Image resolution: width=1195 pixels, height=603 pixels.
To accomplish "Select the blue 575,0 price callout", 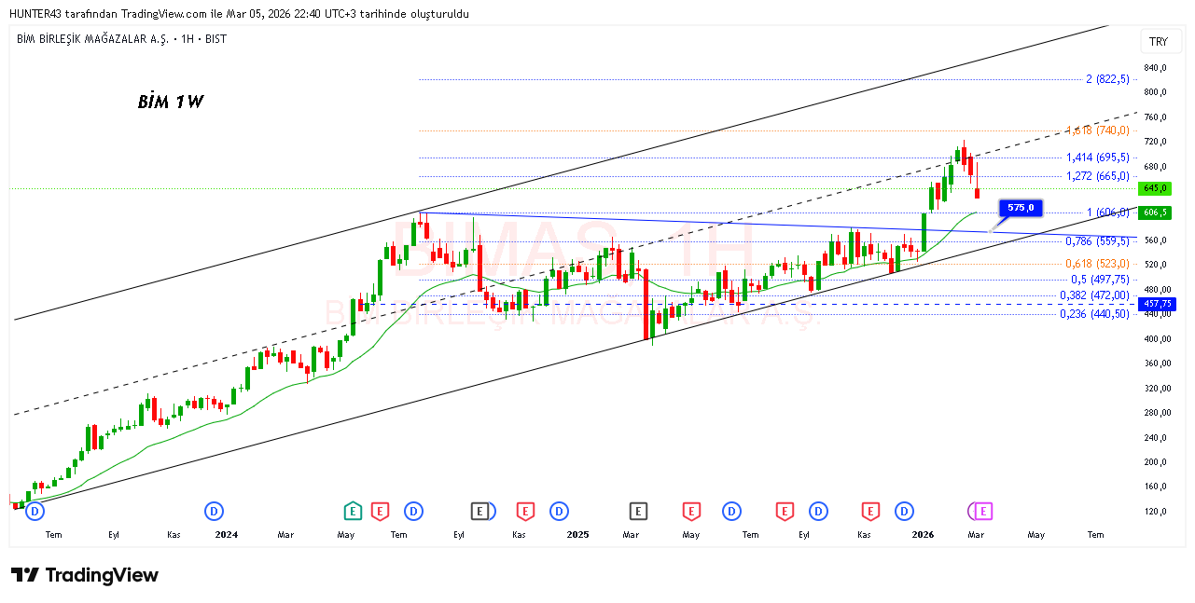I will pos(1021,208).
